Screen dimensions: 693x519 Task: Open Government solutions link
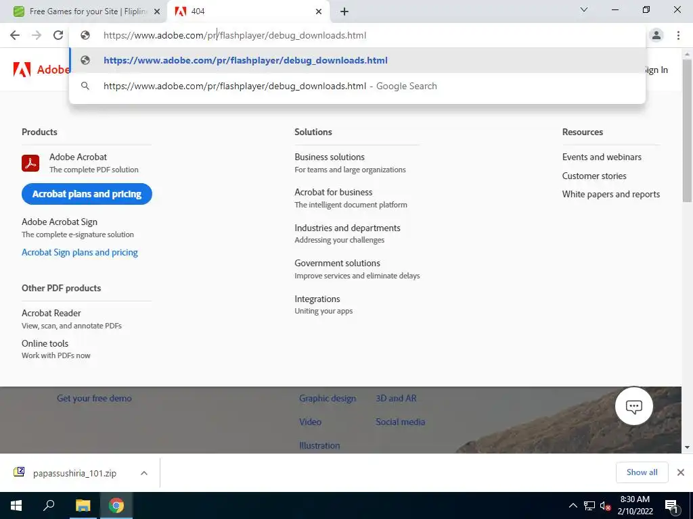click(x=337, y=263)
